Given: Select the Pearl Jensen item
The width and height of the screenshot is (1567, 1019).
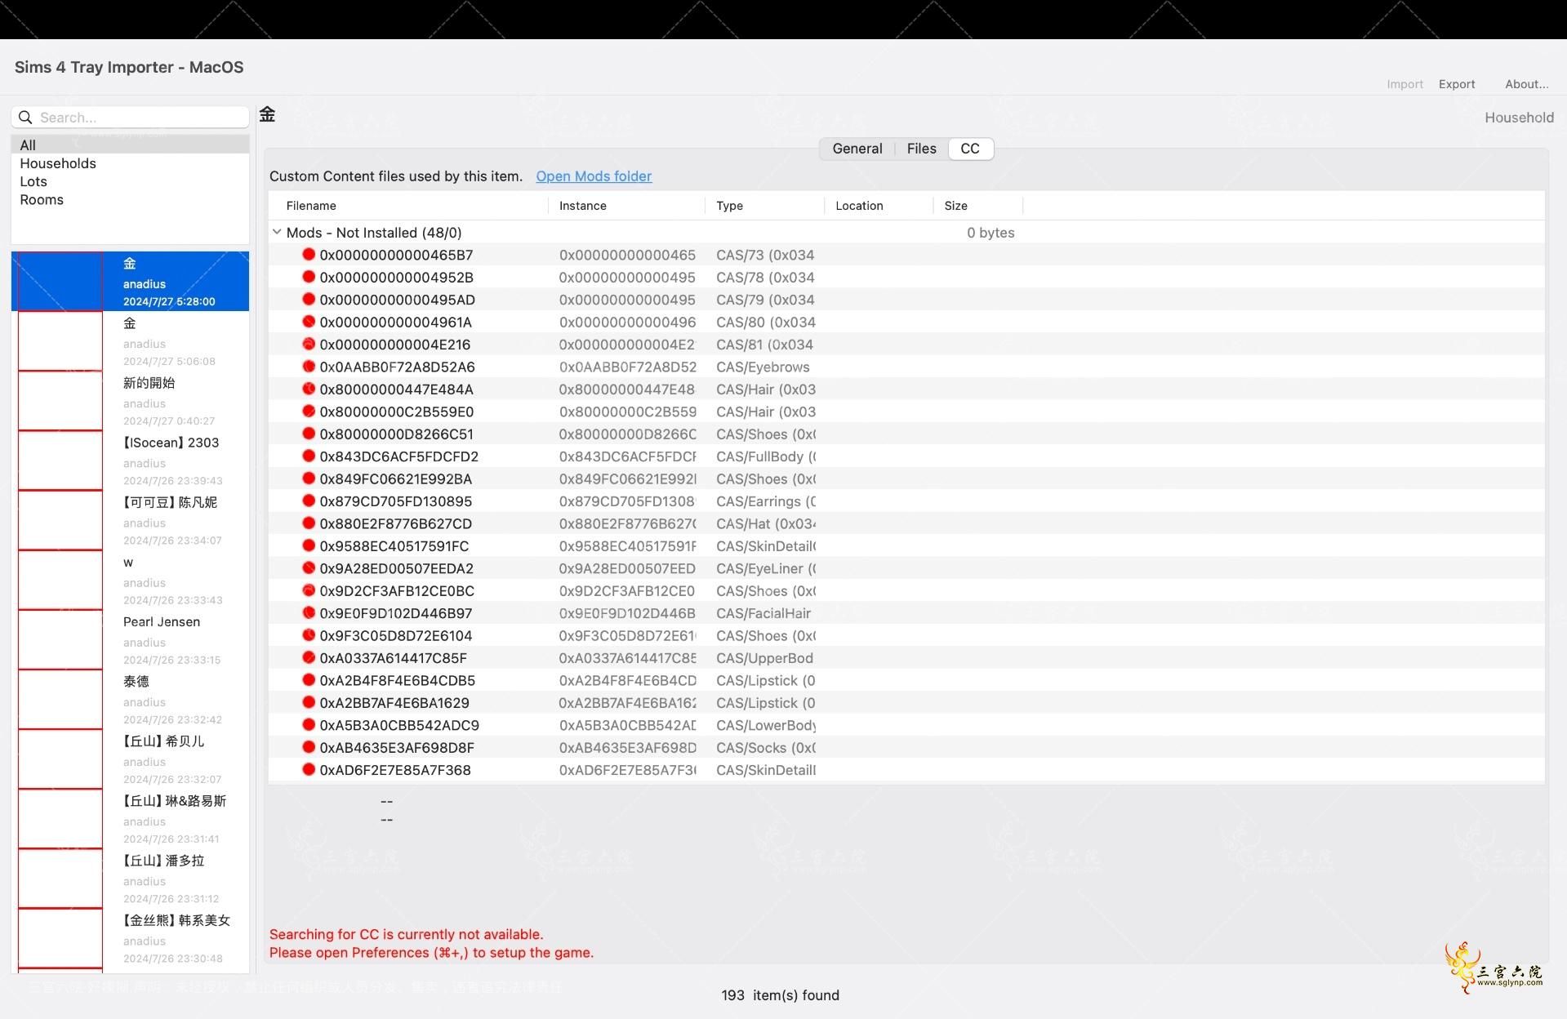Looking at the screenshot, I should (x=130, y=639).
